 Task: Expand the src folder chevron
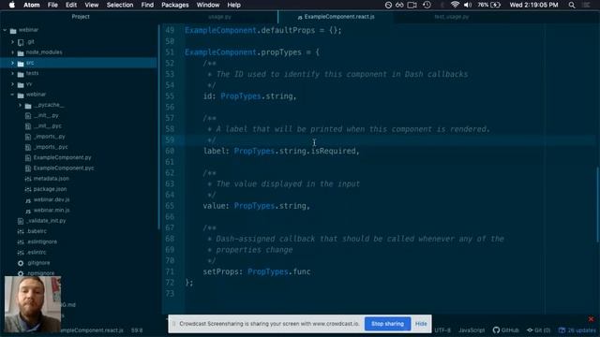pos(12,63)
